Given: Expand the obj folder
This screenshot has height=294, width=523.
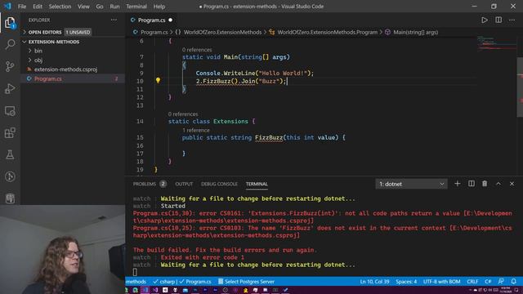Looking at the screenshot, I should coord(38,60).
